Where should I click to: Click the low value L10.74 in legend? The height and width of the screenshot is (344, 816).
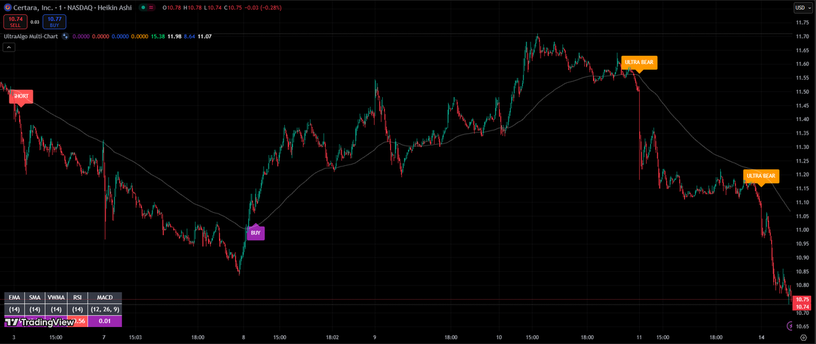pyautogui.click(x=213, y=7)
